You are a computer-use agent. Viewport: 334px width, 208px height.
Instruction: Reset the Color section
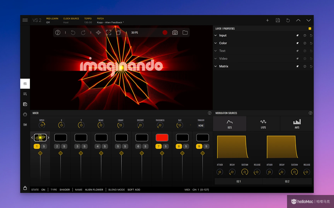311,43
